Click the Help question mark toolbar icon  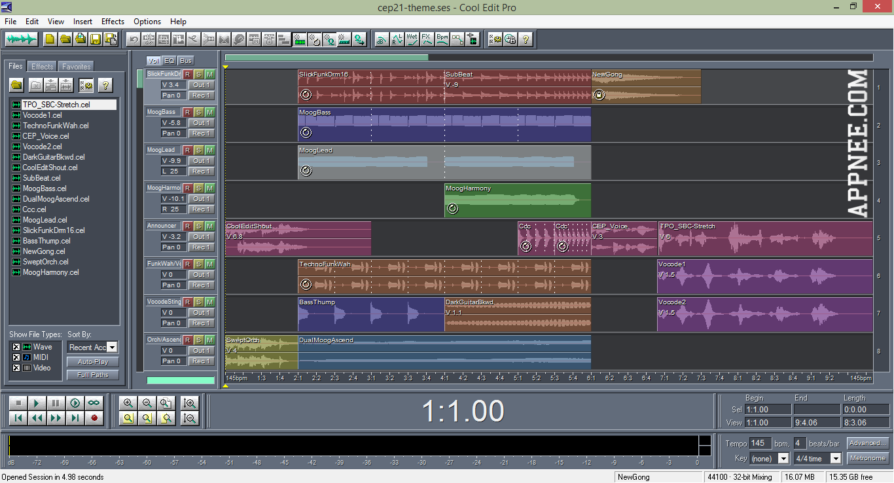525,39
